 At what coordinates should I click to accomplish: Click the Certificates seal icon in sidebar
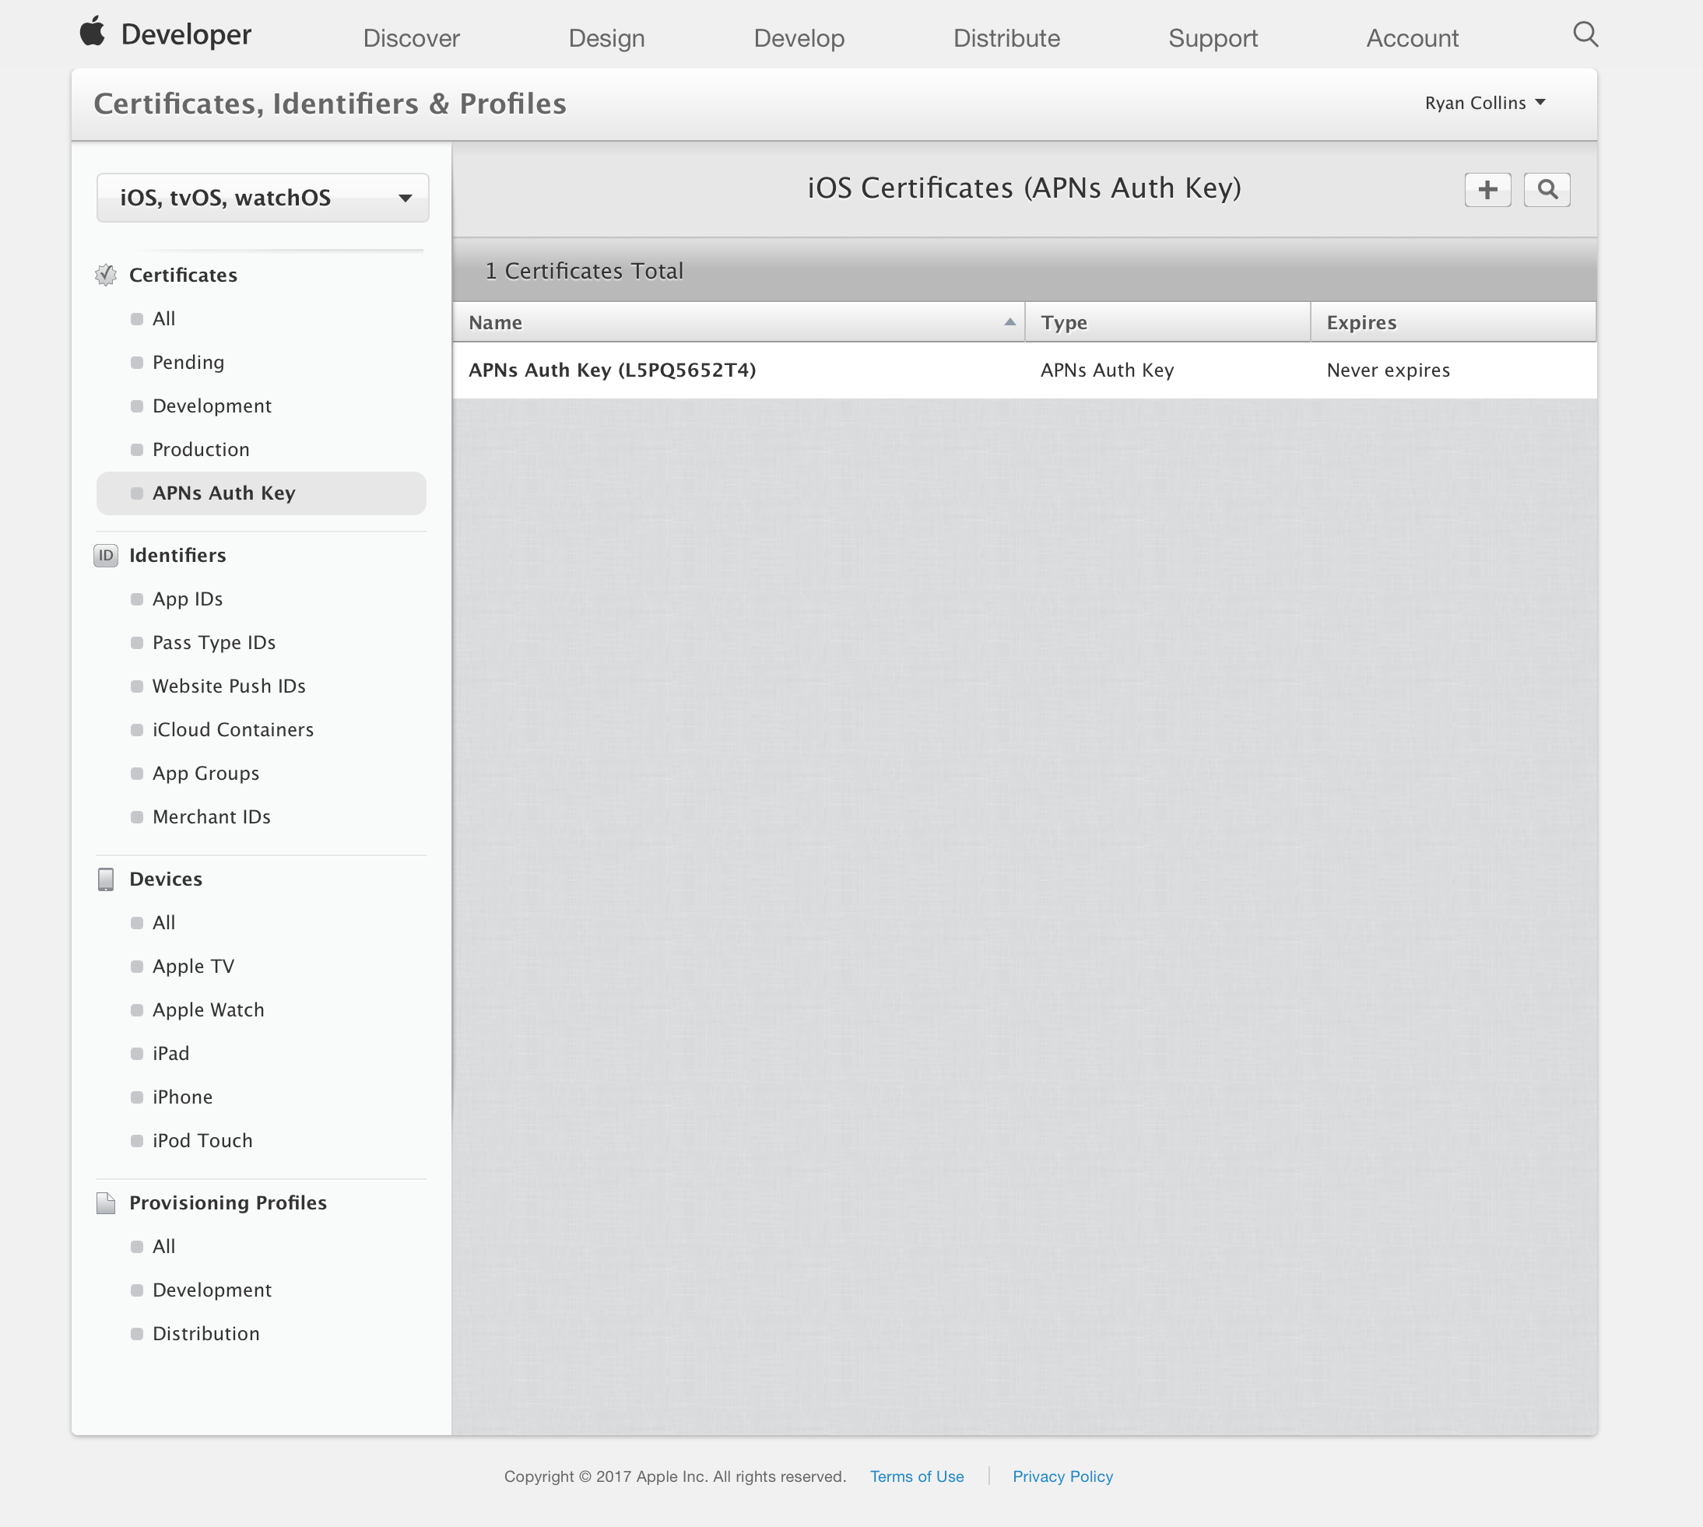coord(106,276)
